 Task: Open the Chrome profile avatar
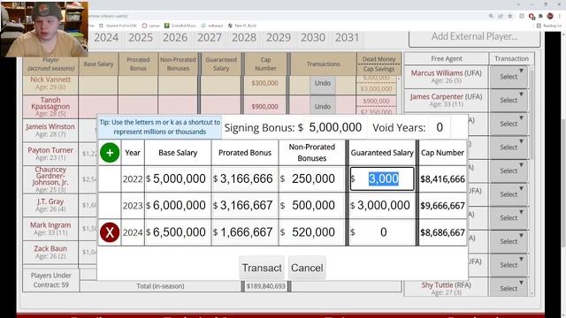(x=550, y=16)
